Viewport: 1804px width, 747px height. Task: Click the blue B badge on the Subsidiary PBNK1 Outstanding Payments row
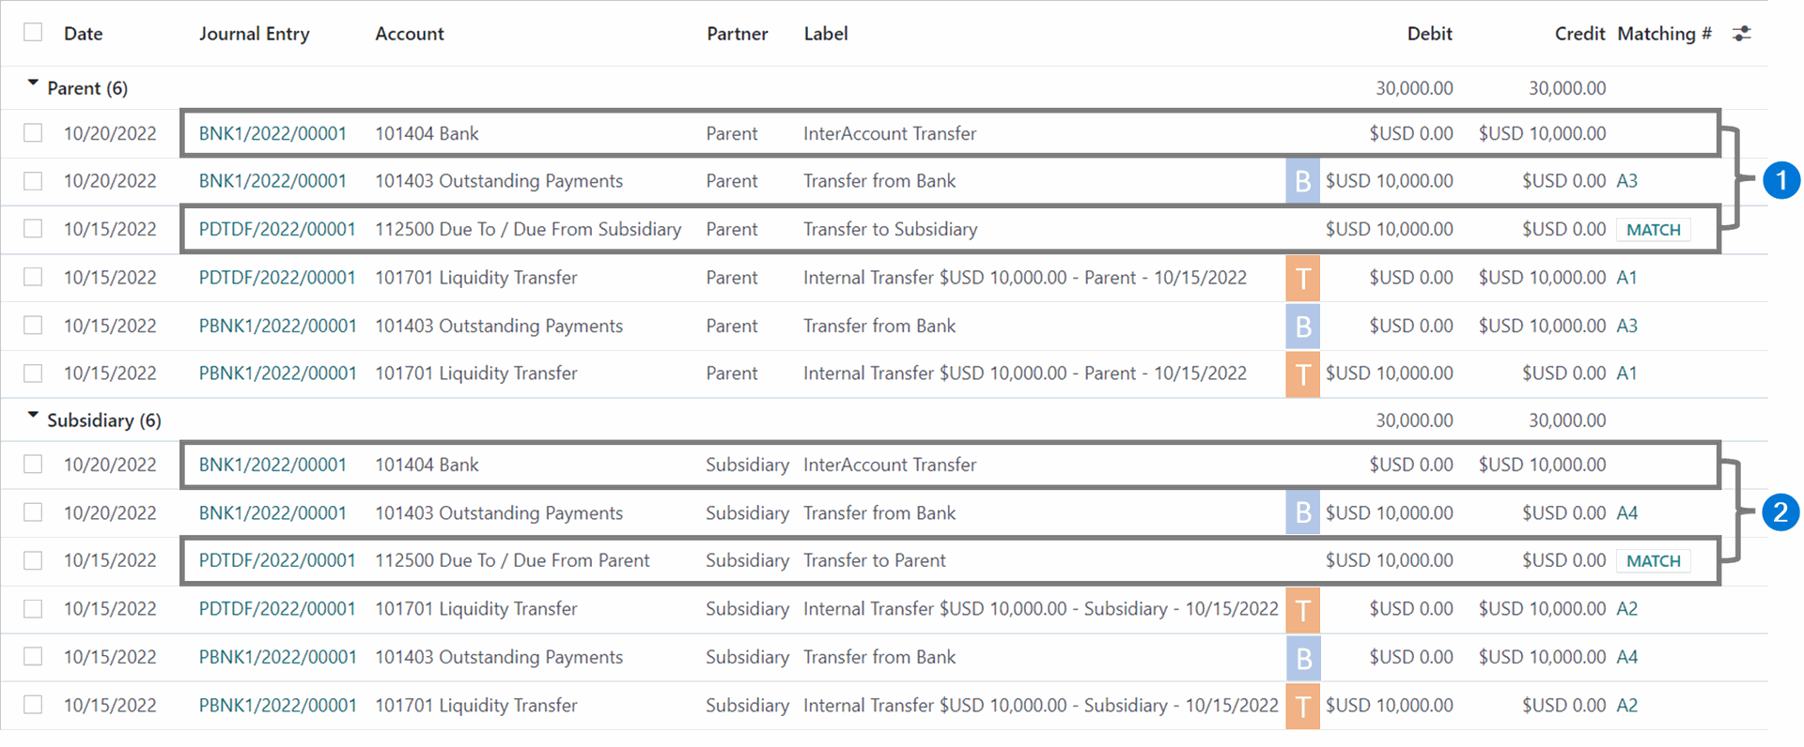1302,658
